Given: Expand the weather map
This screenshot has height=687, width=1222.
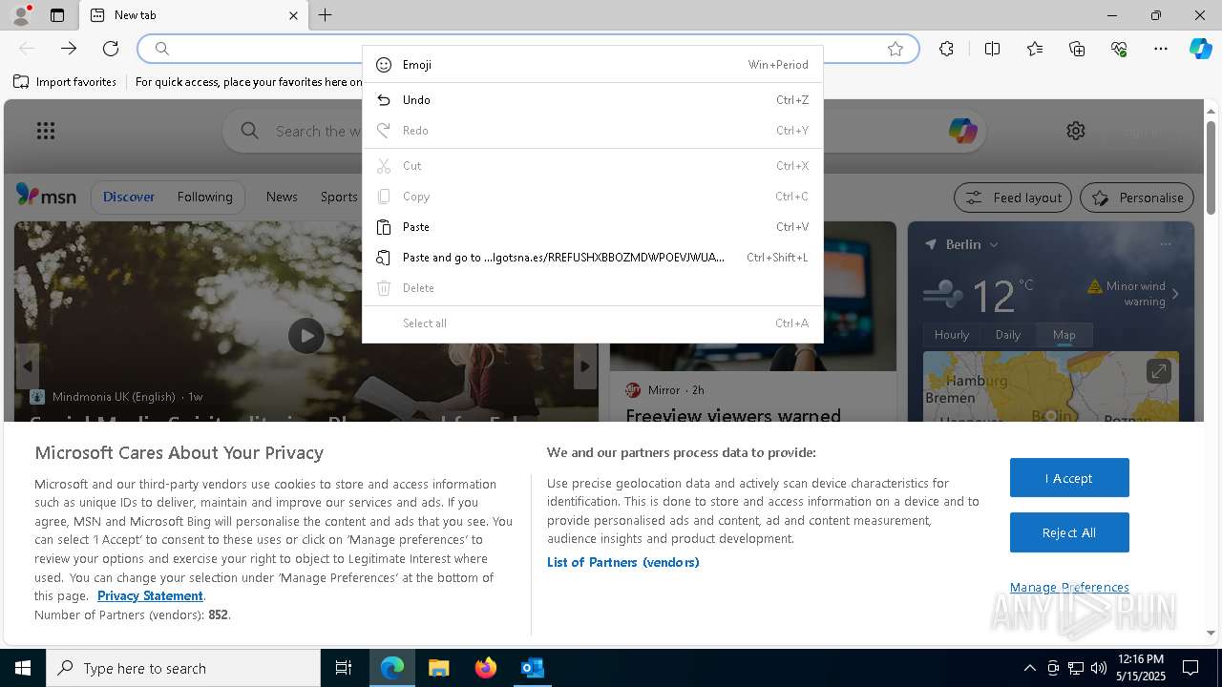Looking at the screenshot, I should click(x=1159, y=371).
